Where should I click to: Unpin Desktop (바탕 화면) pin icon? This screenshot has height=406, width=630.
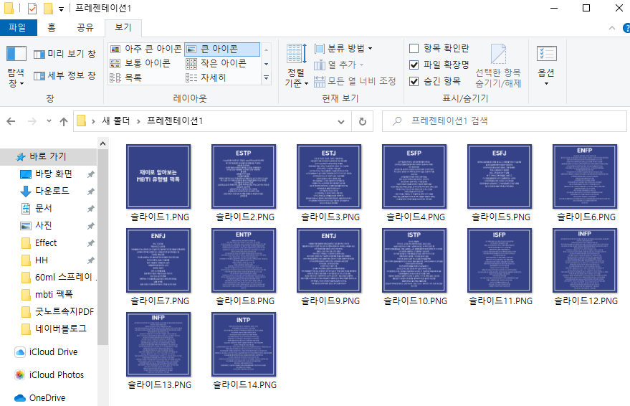click(x=91, y=174)
